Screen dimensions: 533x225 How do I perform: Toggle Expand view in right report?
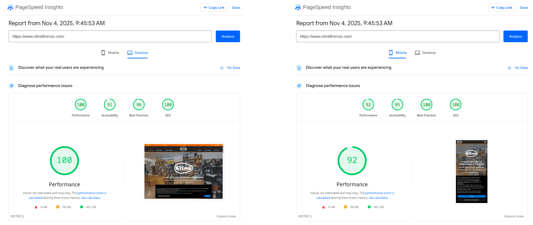514,216
